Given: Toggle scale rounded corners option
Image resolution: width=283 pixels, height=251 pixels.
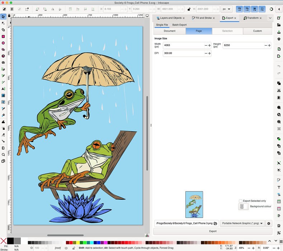Looking at the screenshot, I should tap(247, 9).
